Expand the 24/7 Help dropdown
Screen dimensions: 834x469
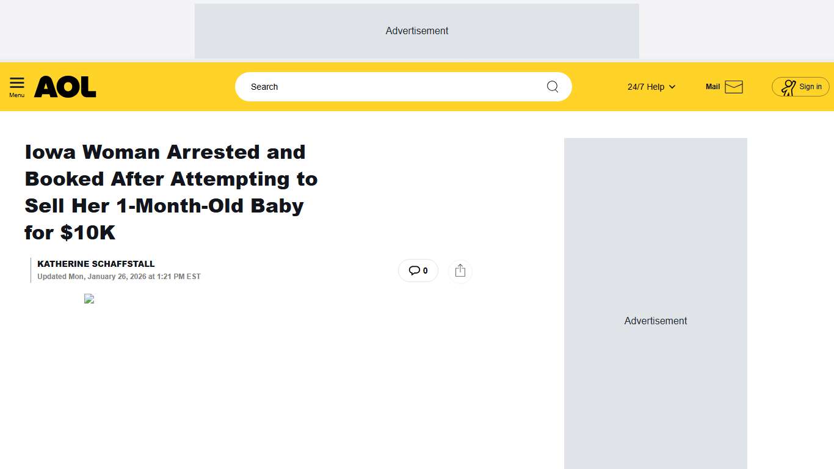point(645,86)
